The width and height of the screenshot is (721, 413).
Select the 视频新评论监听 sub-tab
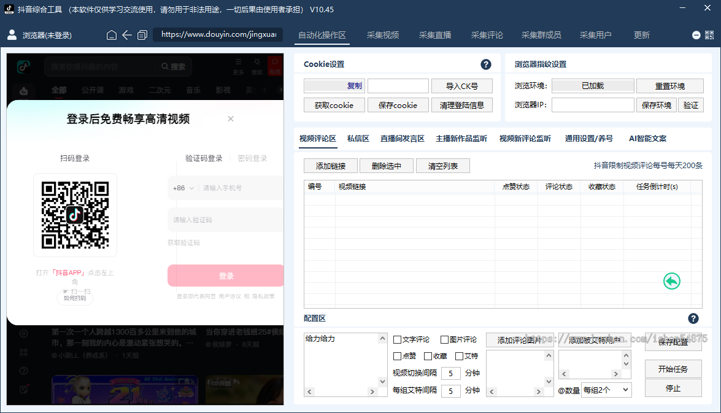(x=525, y=139)
